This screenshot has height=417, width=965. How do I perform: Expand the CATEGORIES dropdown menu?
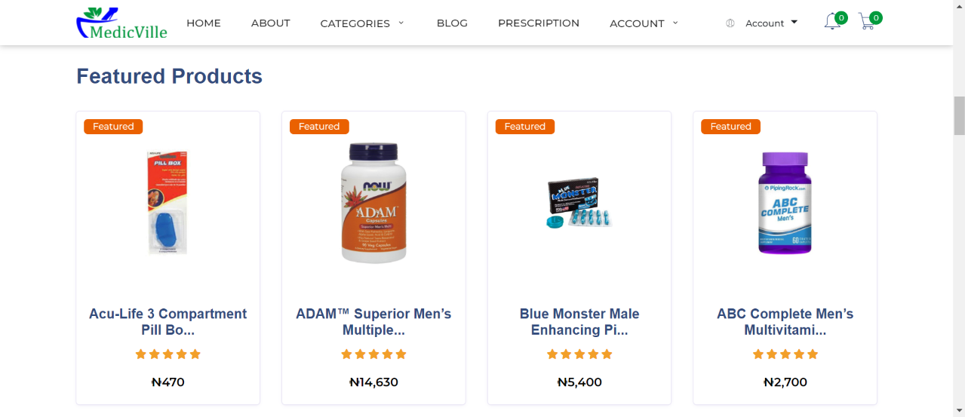pyautogui.click(x=362, y=23)
